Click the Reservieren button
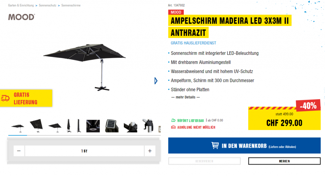 (204, 161)
